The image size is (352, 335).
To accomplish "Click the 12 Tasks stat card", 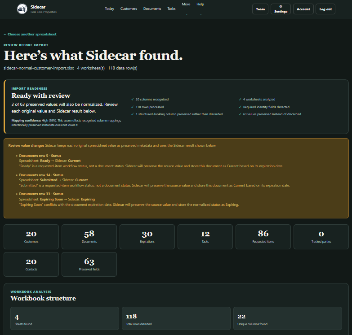I will point(205,237).
